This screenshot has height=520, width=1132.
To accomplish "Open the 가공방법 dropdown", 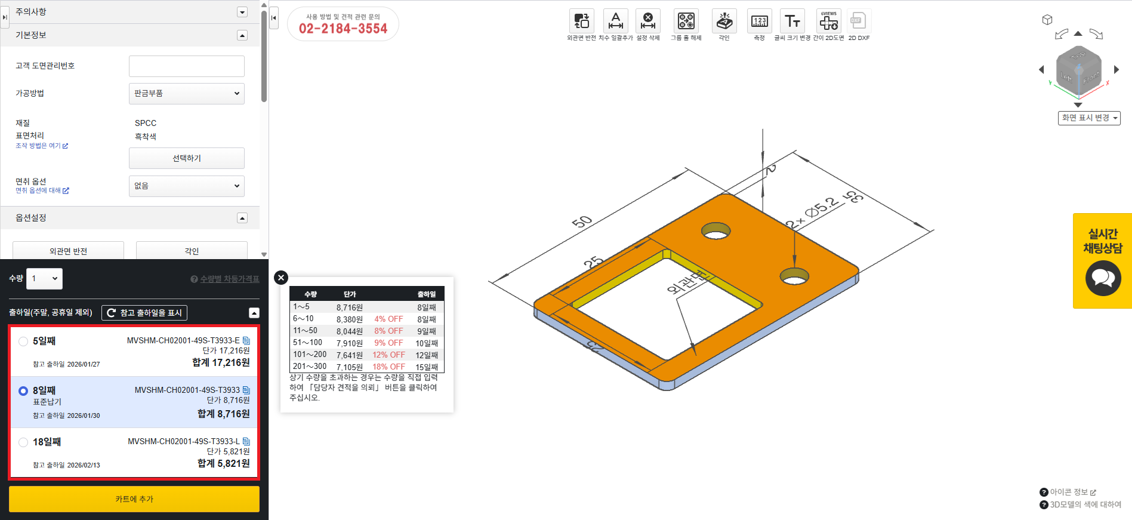I will [x=186, y=94].
